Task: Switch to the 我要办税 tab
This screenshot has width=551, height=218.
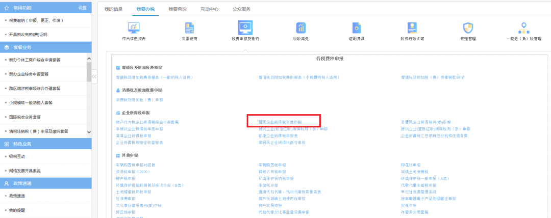Action: pyautogui.click(x=145, y=9)
